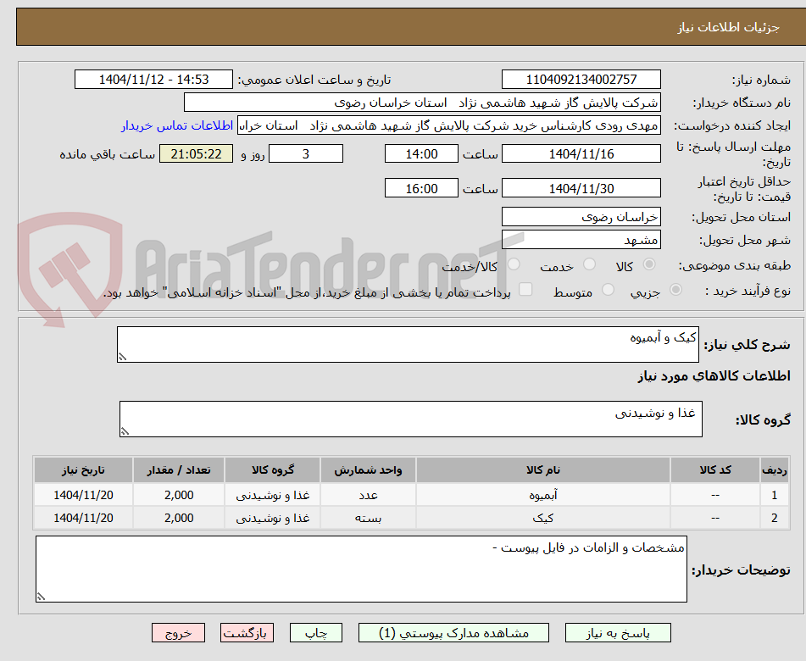Image resolution: width=806 pixels, height=661 pixels.
Task: Select the جزیی purchase type radio
Action: click(x=676, y=290)
